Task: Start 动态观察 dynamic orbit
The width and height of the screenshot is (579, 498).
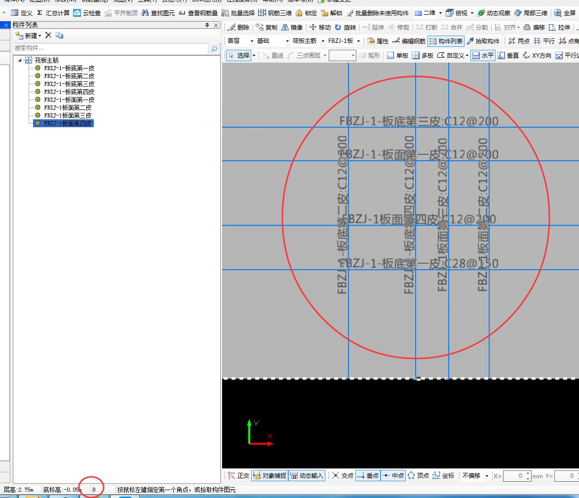Action: tap(494, 13)
